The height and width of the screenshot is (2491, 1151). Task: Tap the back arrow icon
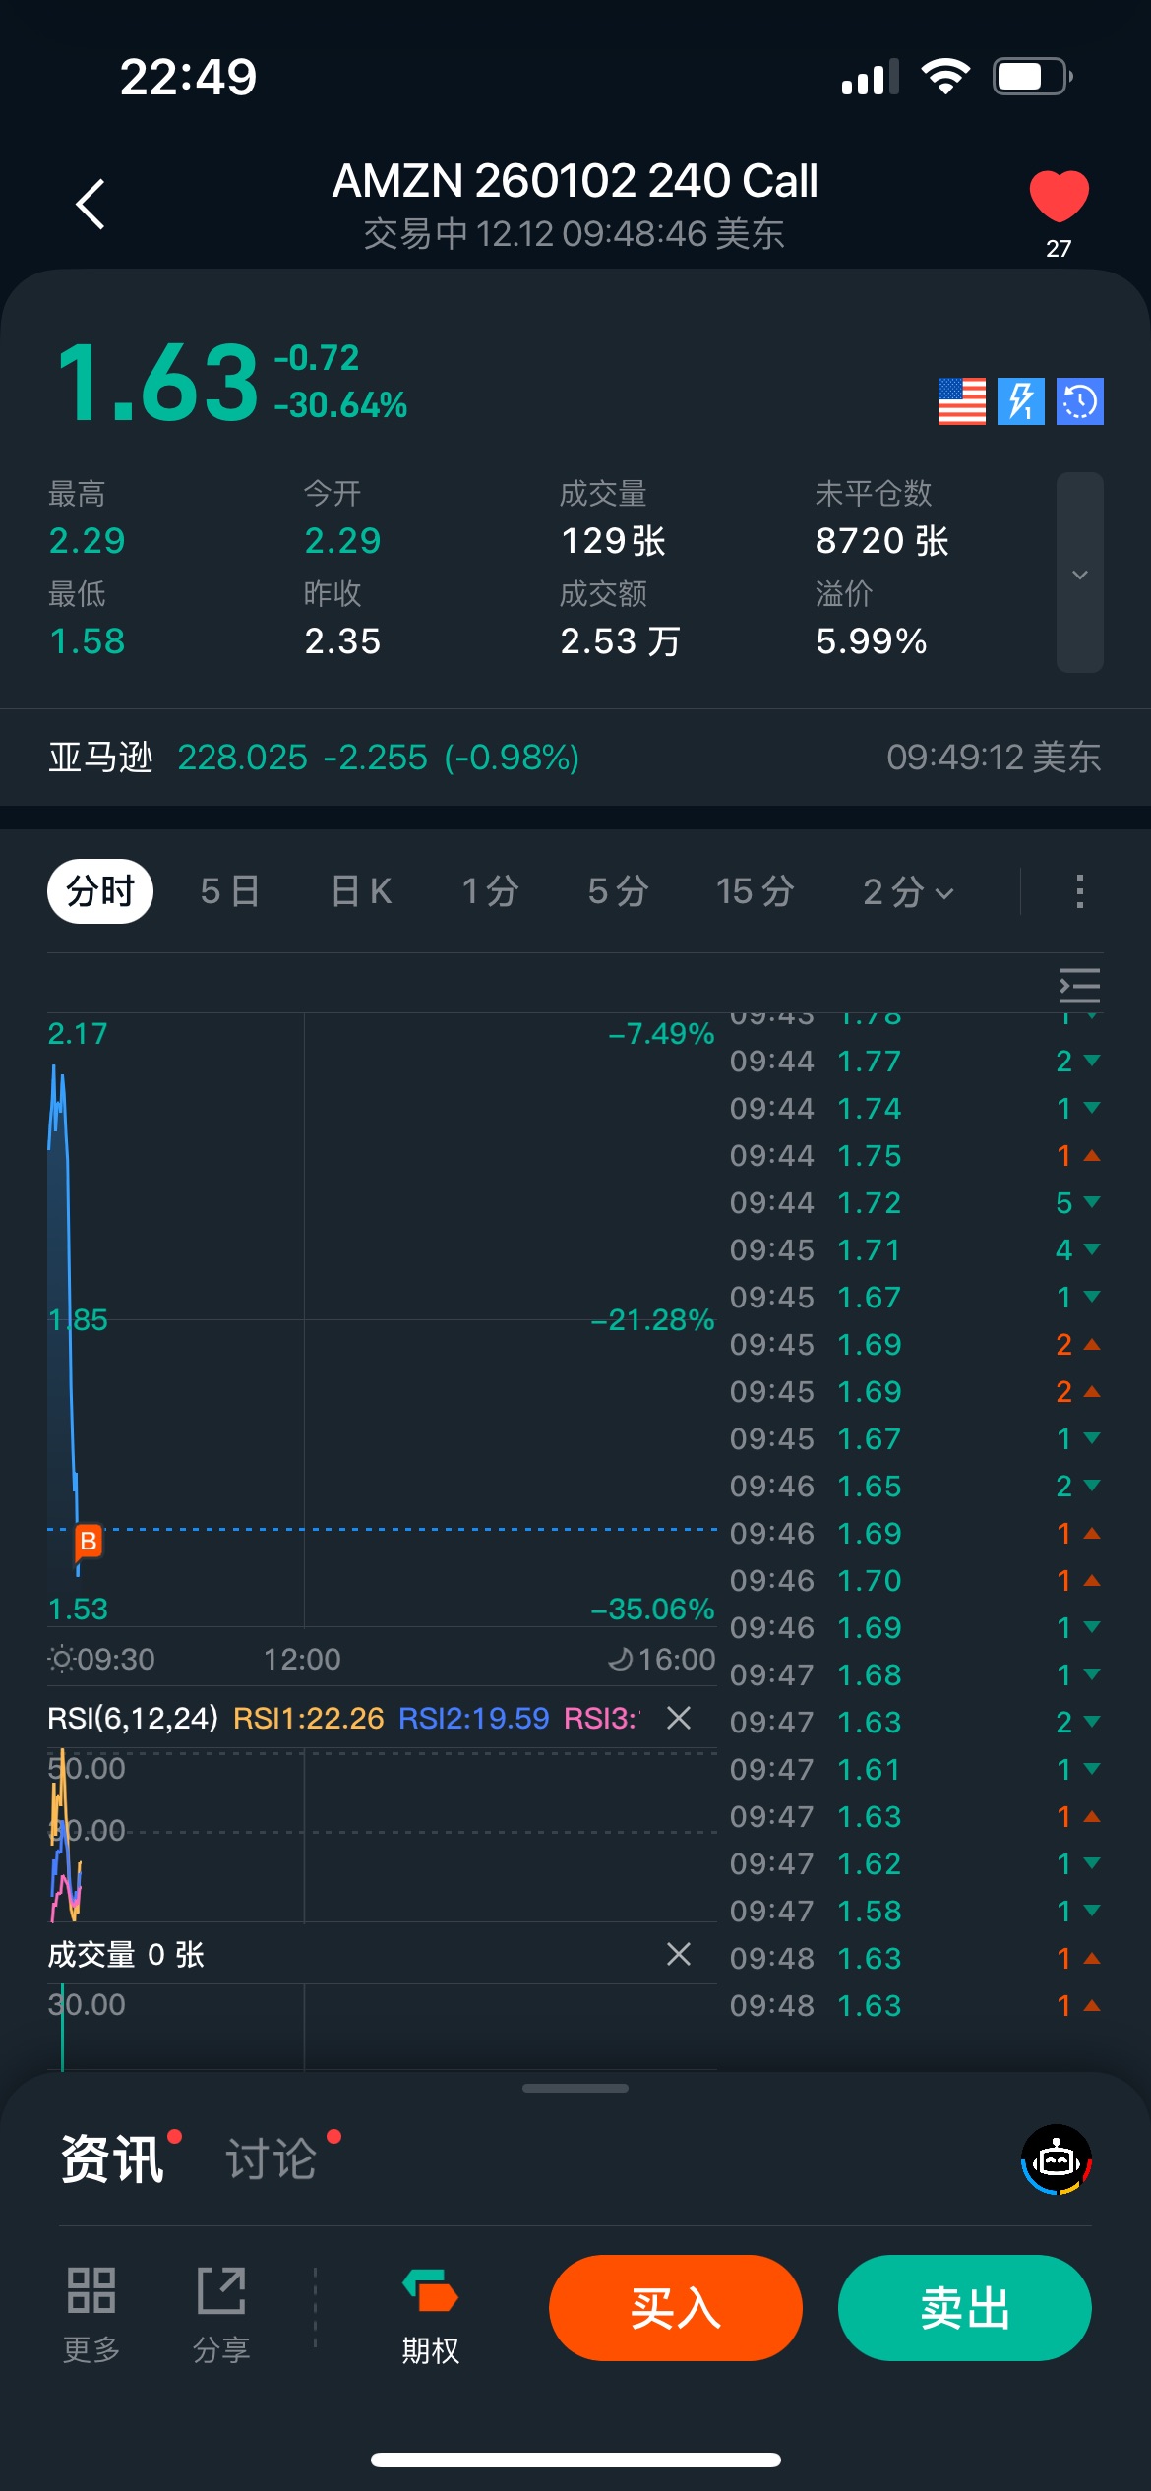click(x=91, y=204)
